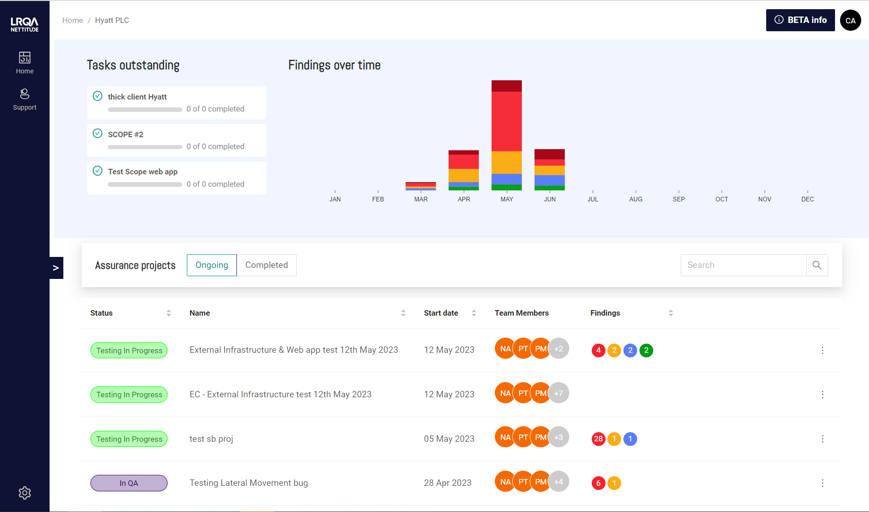This screenshot has height=512, width=869.
Task: Open row options for Testing Lateral Movement bug
Action: pyautogui.click(x=822, y=483)
